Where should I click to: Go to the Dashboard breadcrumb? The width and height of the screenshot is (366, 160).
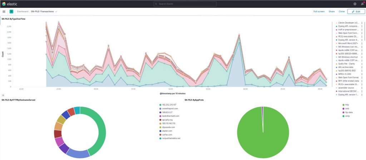[23, 11]
